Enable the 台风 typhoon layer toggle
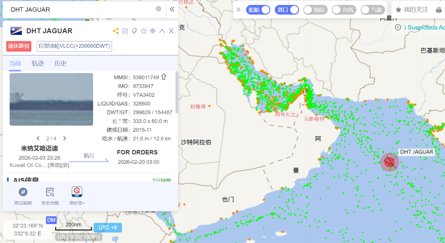This screenshot has width=445, height=243. click(344, 10)
